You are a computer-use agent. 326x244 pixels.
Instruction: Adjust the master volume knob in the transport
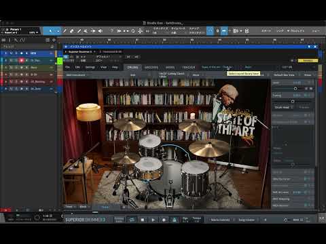286,220
